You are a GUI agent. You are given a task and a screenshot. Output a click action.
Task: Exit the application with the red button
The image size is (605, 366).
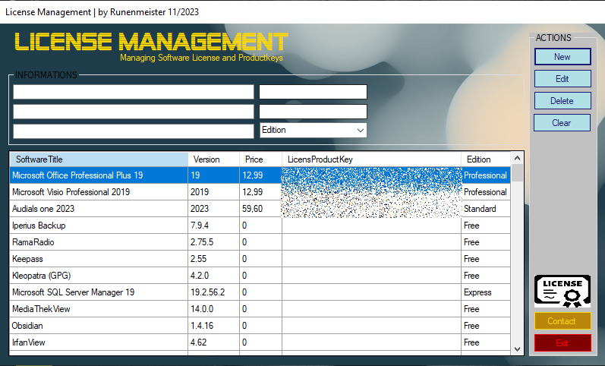point(562,342)
